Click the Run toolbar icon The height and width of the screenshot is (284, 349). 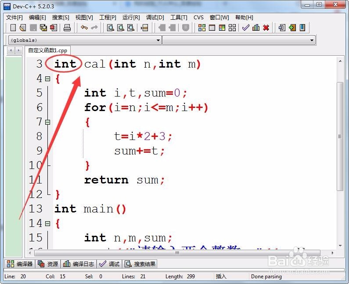tap(212, 28)
